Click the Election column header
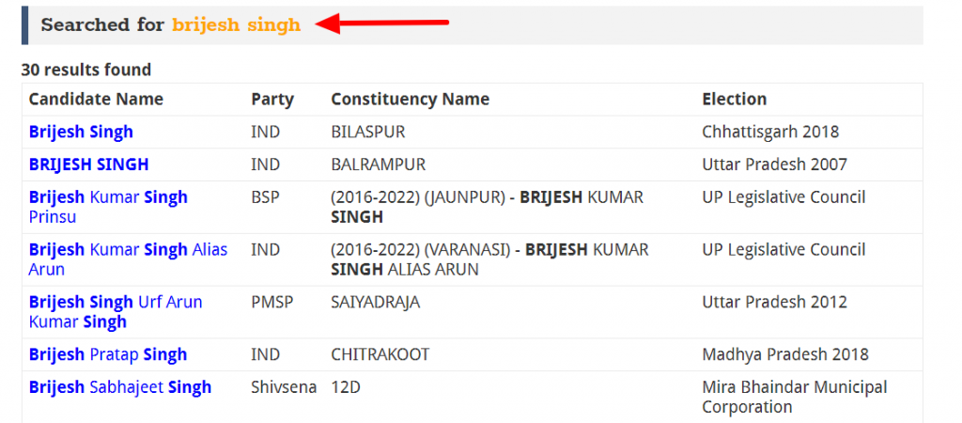 tap(735, 99)
